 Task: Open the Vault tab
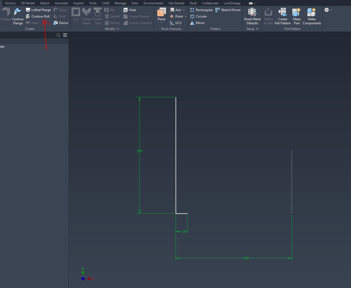(x=193, y=3)
